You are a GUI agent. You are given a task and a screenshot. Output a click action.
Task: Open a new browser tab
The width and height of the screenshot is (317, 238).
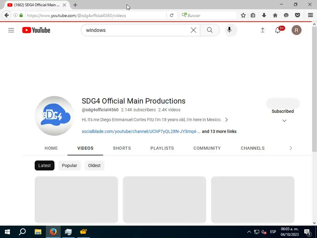click(x=75, y=5)
